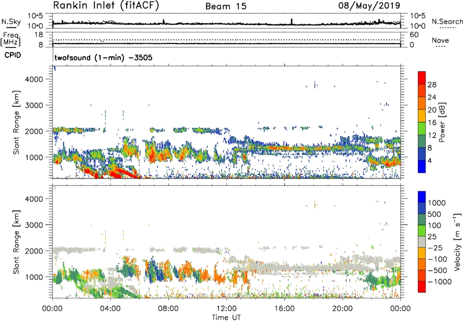The image size is (463, 321).
Task: Click the 'N.Sky' legend label
Action: point(11,21)
